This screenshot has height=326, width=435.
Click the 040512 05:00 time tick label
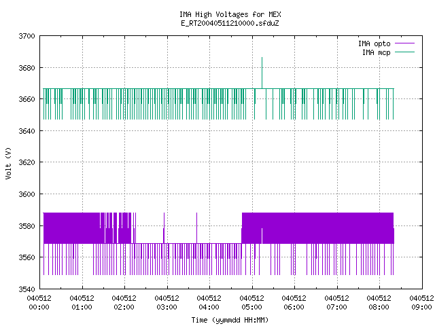251,303
